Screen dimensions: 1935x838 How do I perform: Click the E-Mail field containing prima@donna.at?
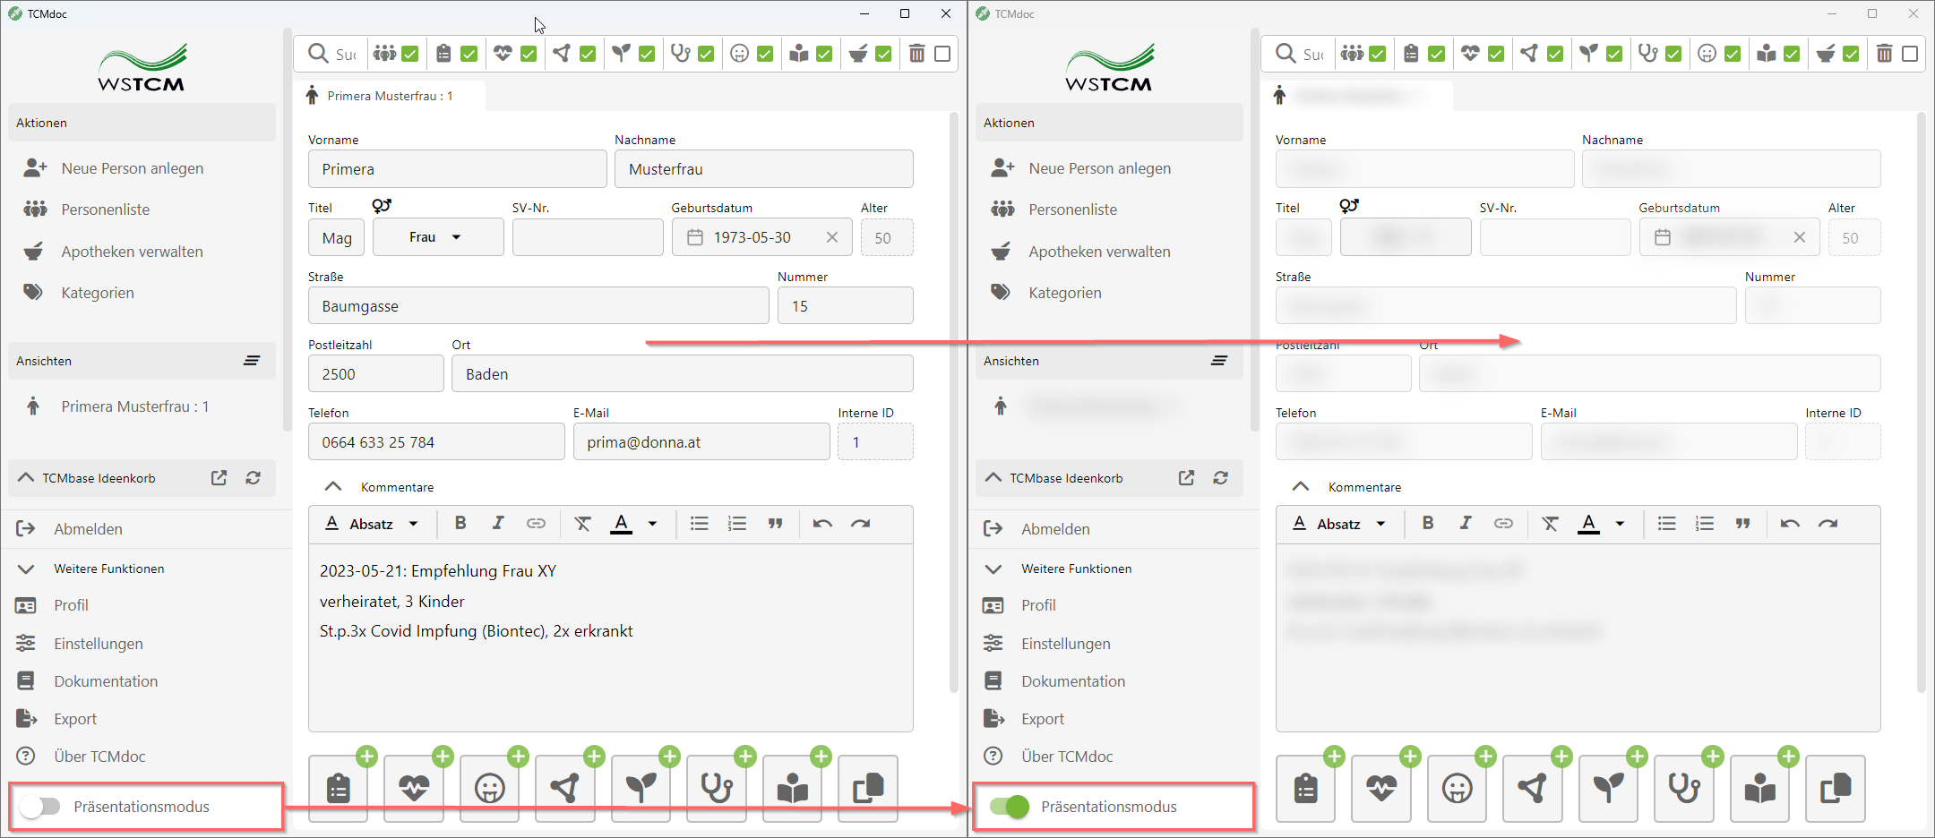click(x=701, y=442)
